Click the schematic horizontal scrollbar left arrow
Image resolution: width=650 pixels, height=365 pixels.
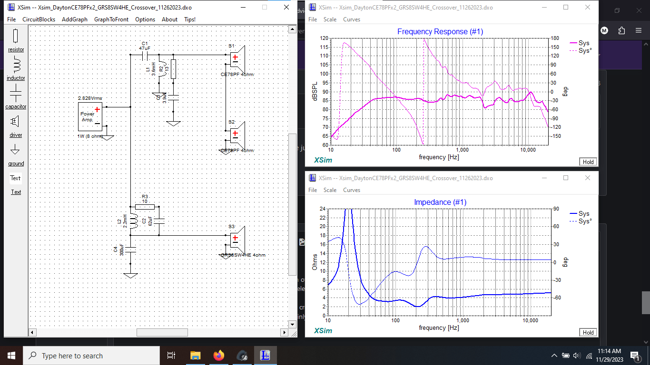tap(32, 332)
